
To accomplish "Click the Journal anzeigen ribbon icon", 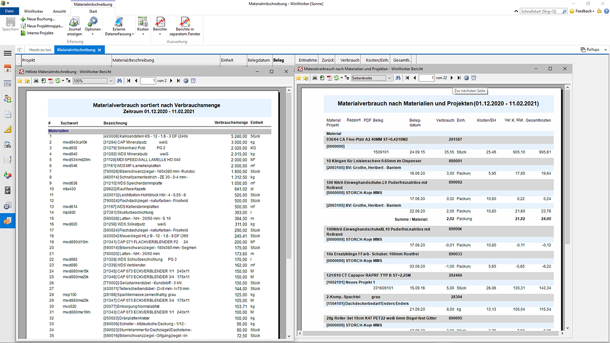I will (x=74, y=24).
